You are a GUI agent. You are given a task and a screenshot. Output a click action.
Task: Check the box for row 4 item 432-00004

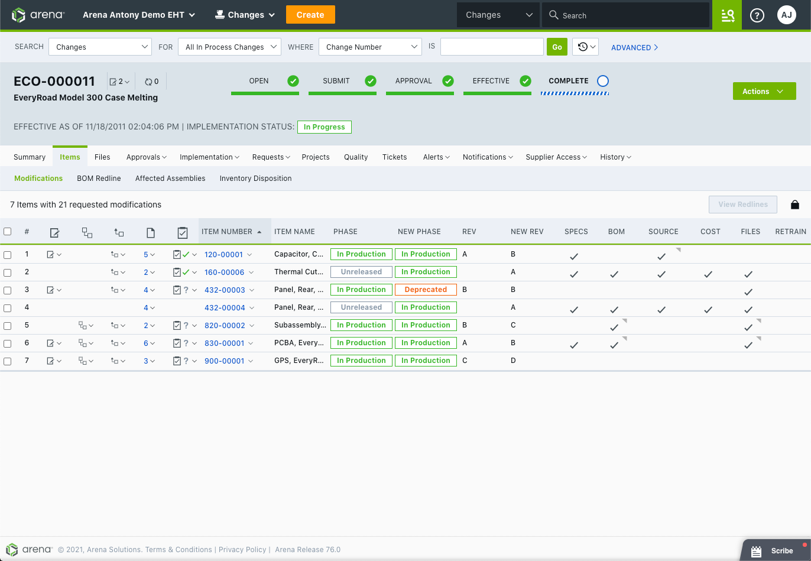(x=8, y=308)
